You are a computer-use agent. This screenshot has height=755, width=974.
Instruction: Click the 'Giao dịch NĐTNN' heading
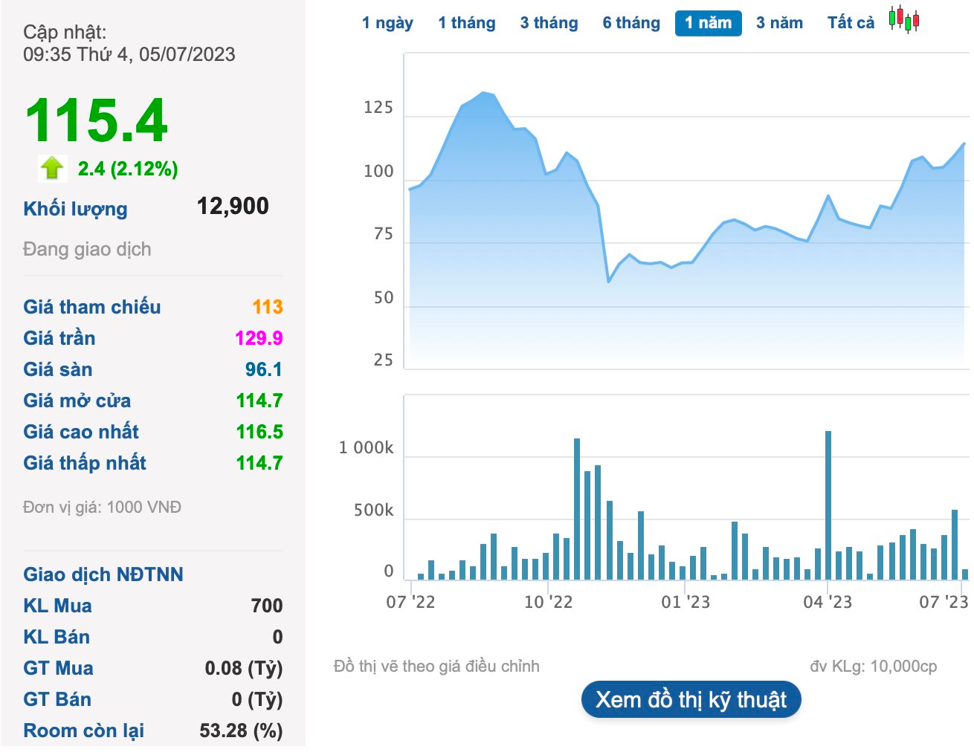tap(103, 574)
